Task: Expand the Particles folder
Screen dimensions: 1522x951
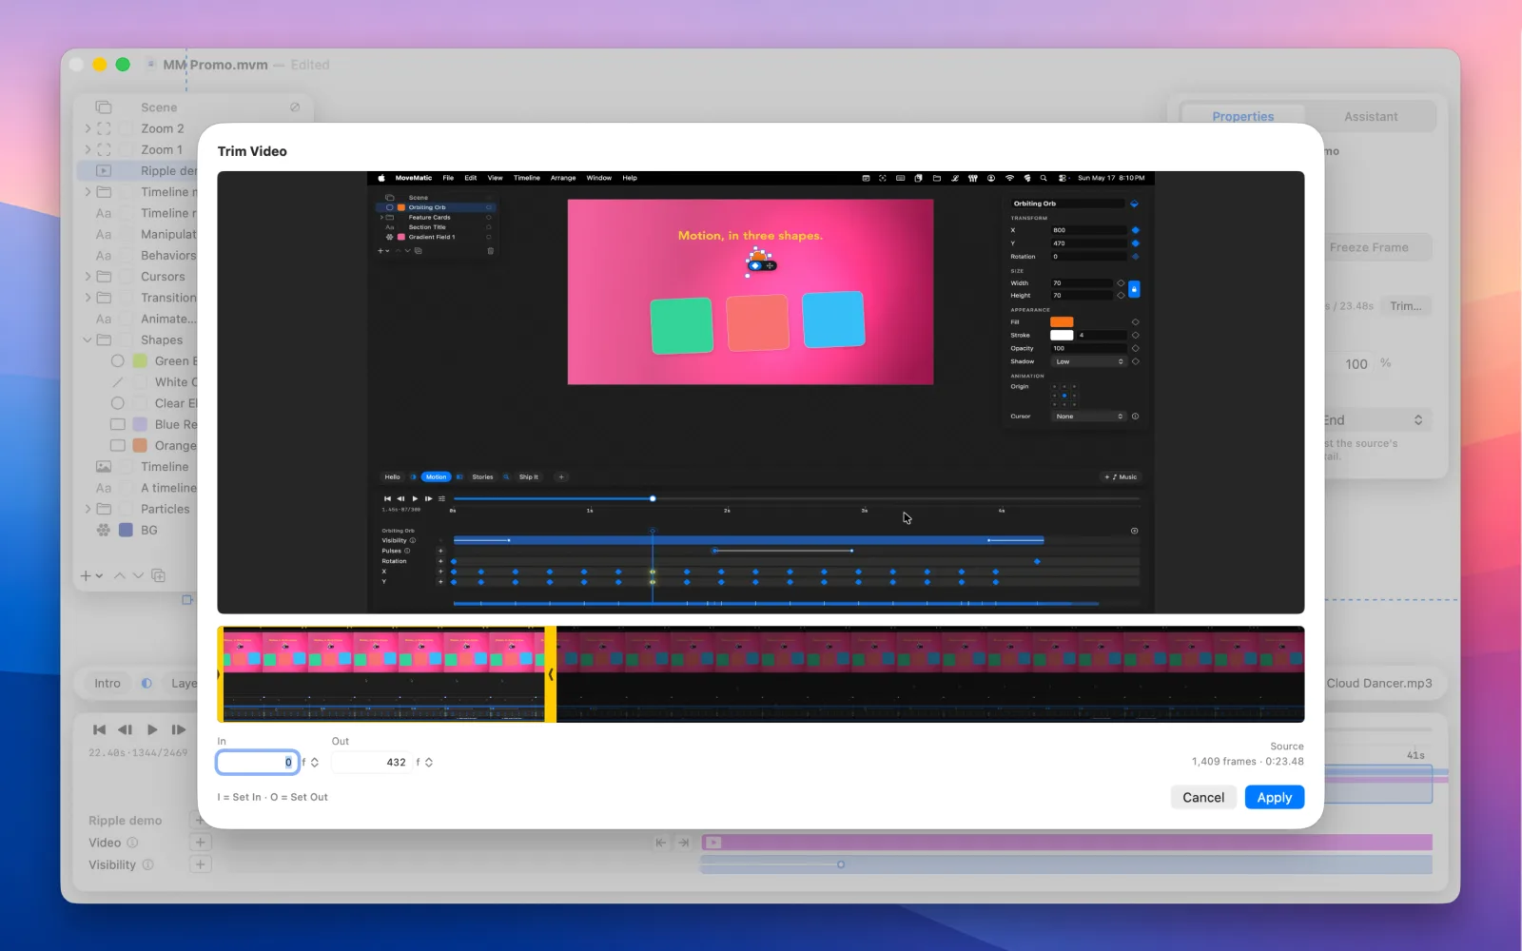Action: [88, 509]
